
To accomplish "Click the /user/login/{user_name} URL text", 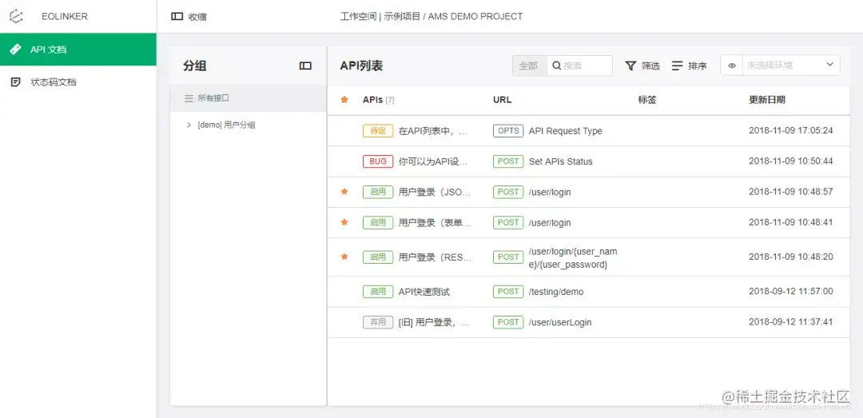I will tap(573, 257).
